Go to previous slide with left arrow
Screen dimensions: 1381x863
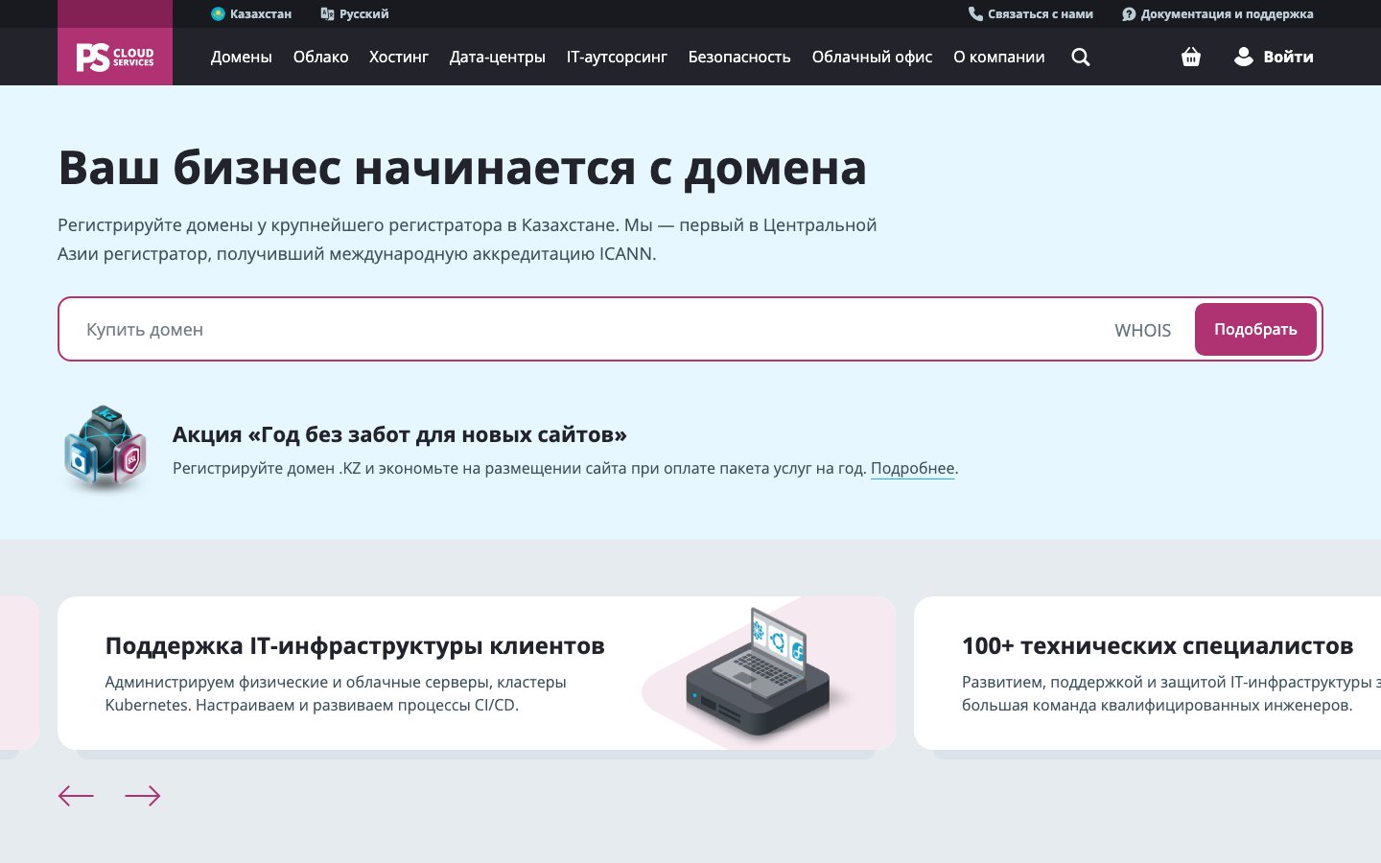(x=76, y=796)
